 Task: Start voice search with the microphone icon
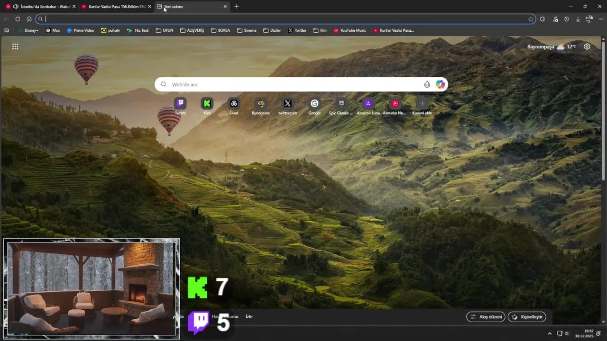(x=427, y=84)
